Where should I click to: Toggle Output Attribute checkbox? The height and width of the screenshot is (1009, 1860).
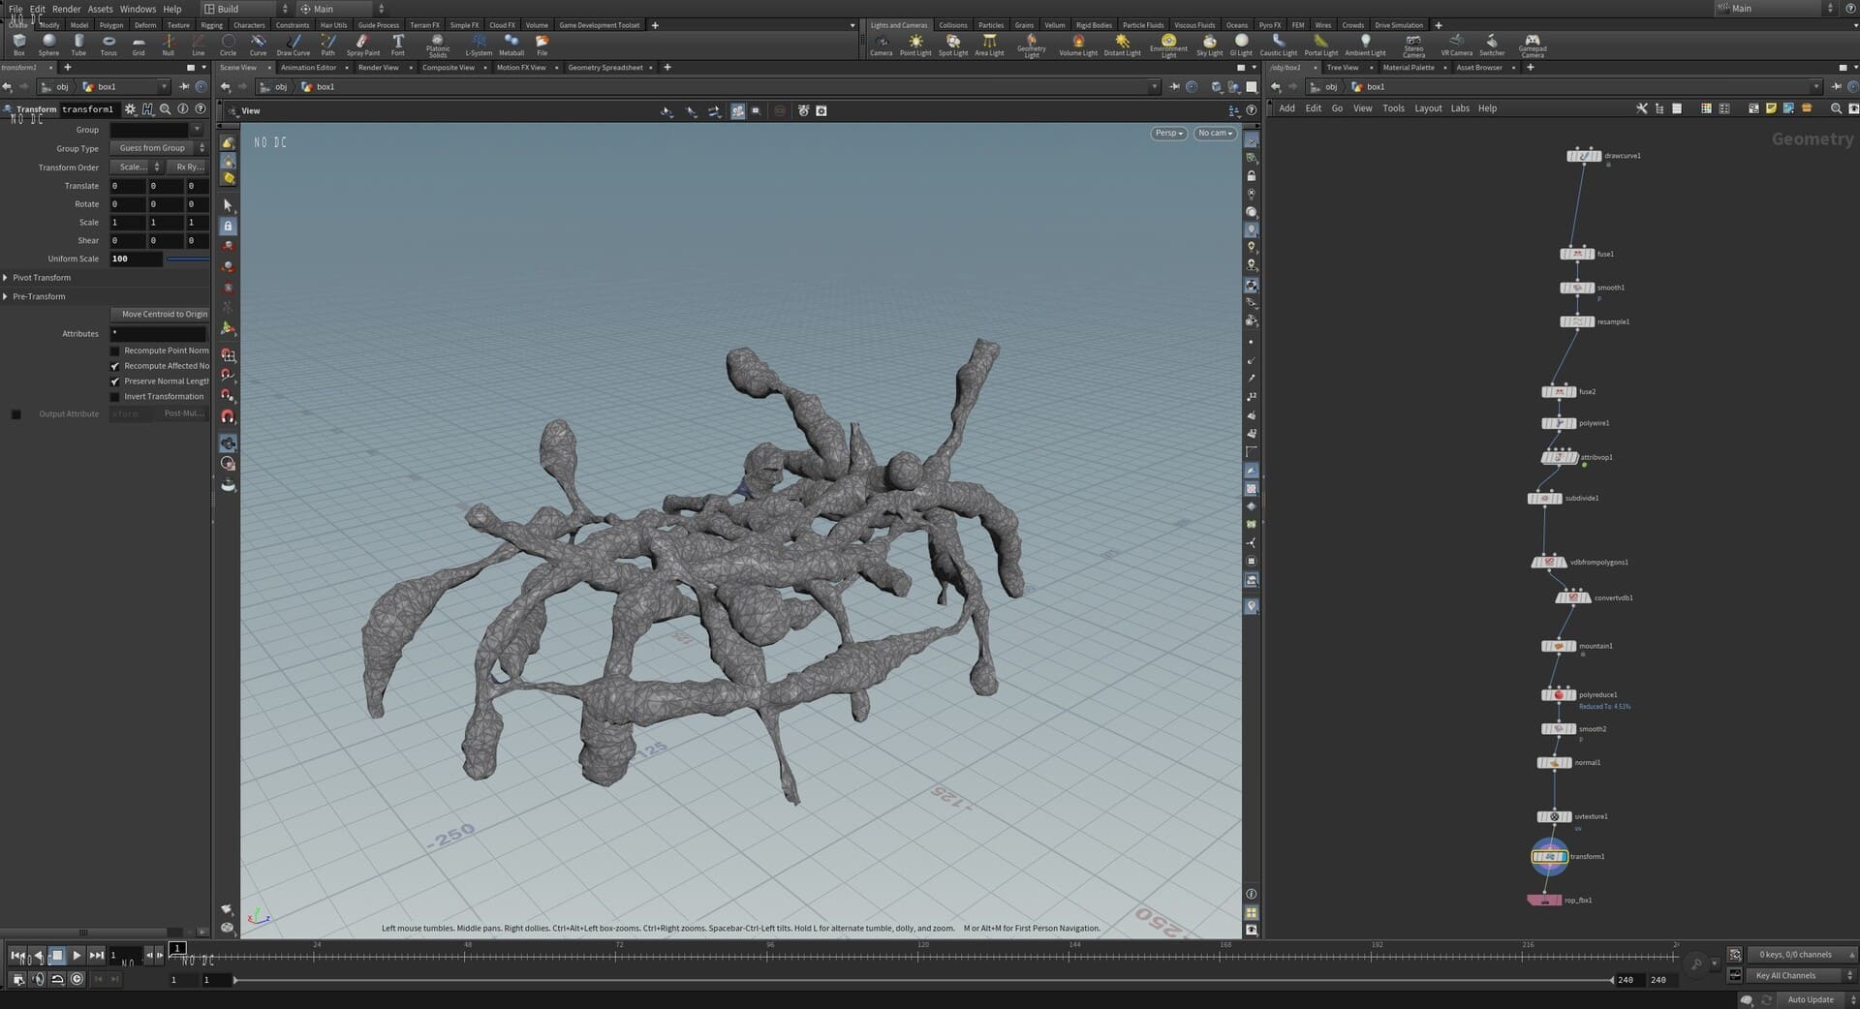pos(15,414)
